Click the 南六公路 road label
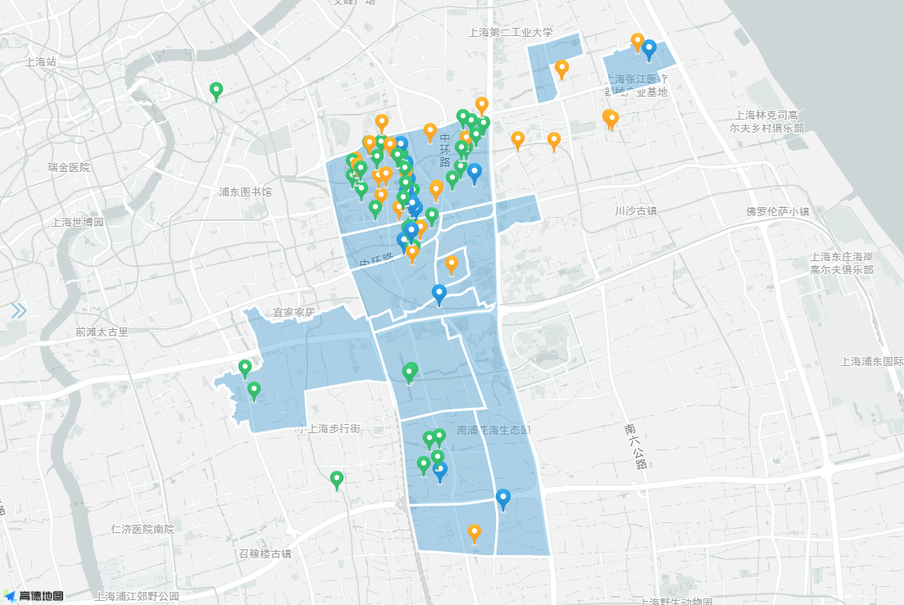This screenshot has width=904, height=605. click(x=635, y=447)
